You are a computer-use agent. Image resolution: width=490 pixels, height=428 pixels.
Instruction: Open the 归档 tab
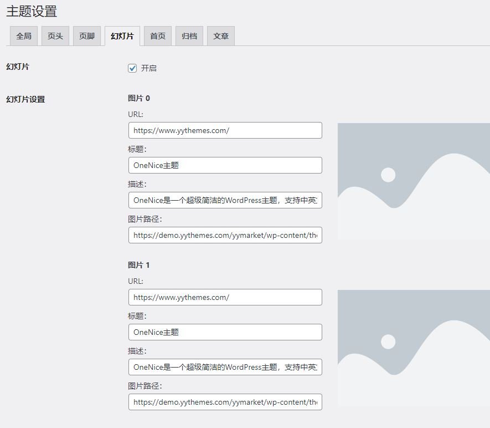click(189, 36)
